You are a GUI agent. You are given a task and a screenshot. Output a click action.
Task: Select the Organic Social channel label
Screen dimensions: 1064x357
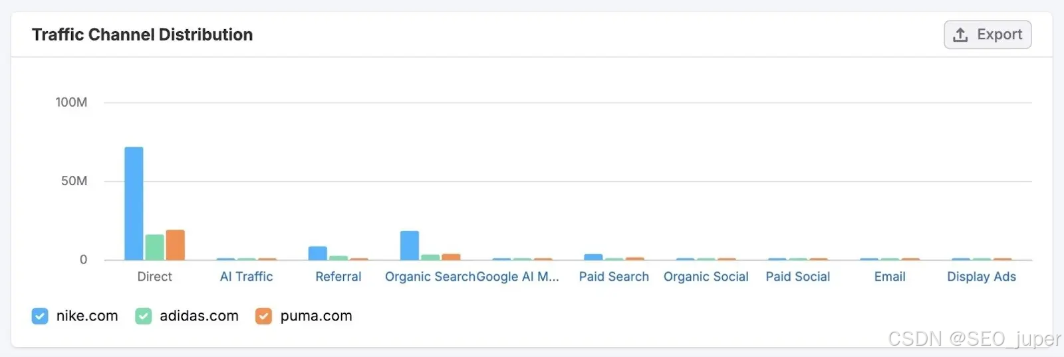706,277
